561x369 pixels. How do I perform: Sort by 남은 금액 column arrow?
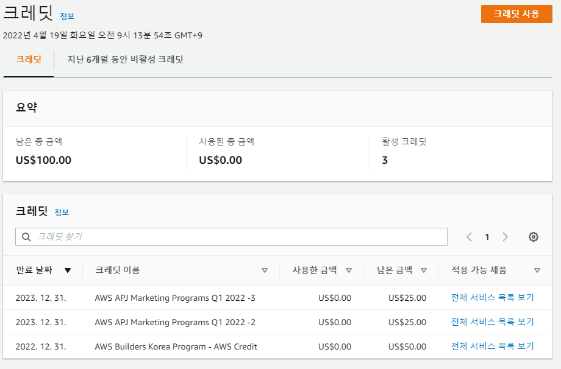point(424,270)
